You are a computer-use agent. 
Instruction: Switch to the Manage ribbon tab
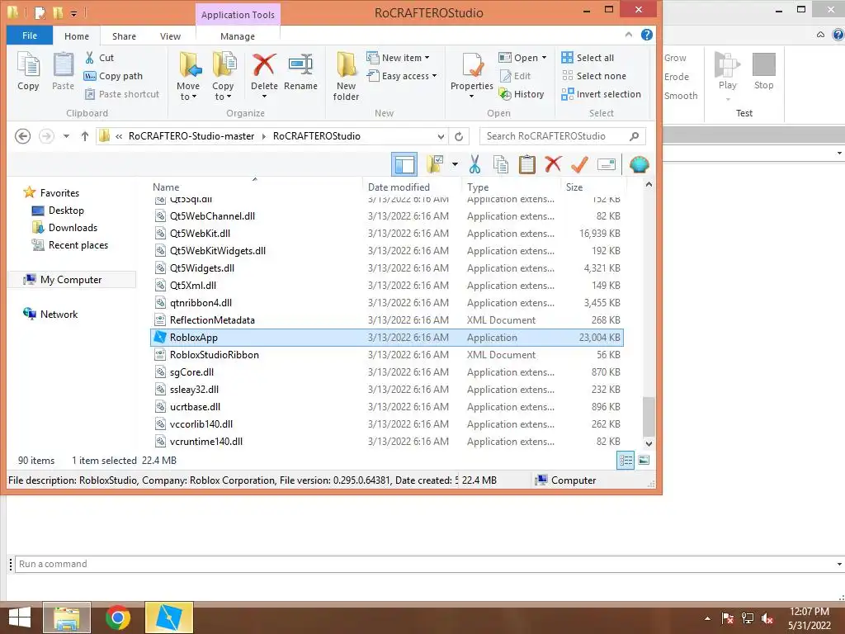click(x=238, y=36)
